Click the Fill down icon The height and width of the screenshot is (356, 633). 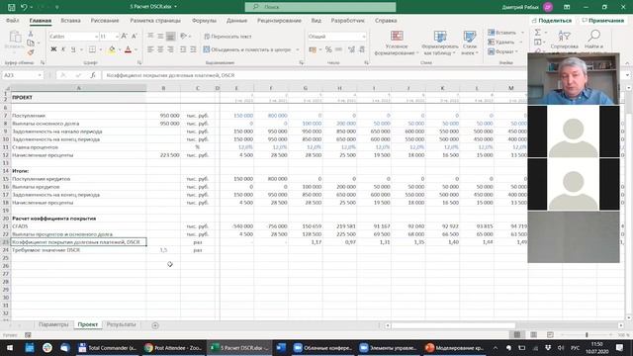click(538, 42)
